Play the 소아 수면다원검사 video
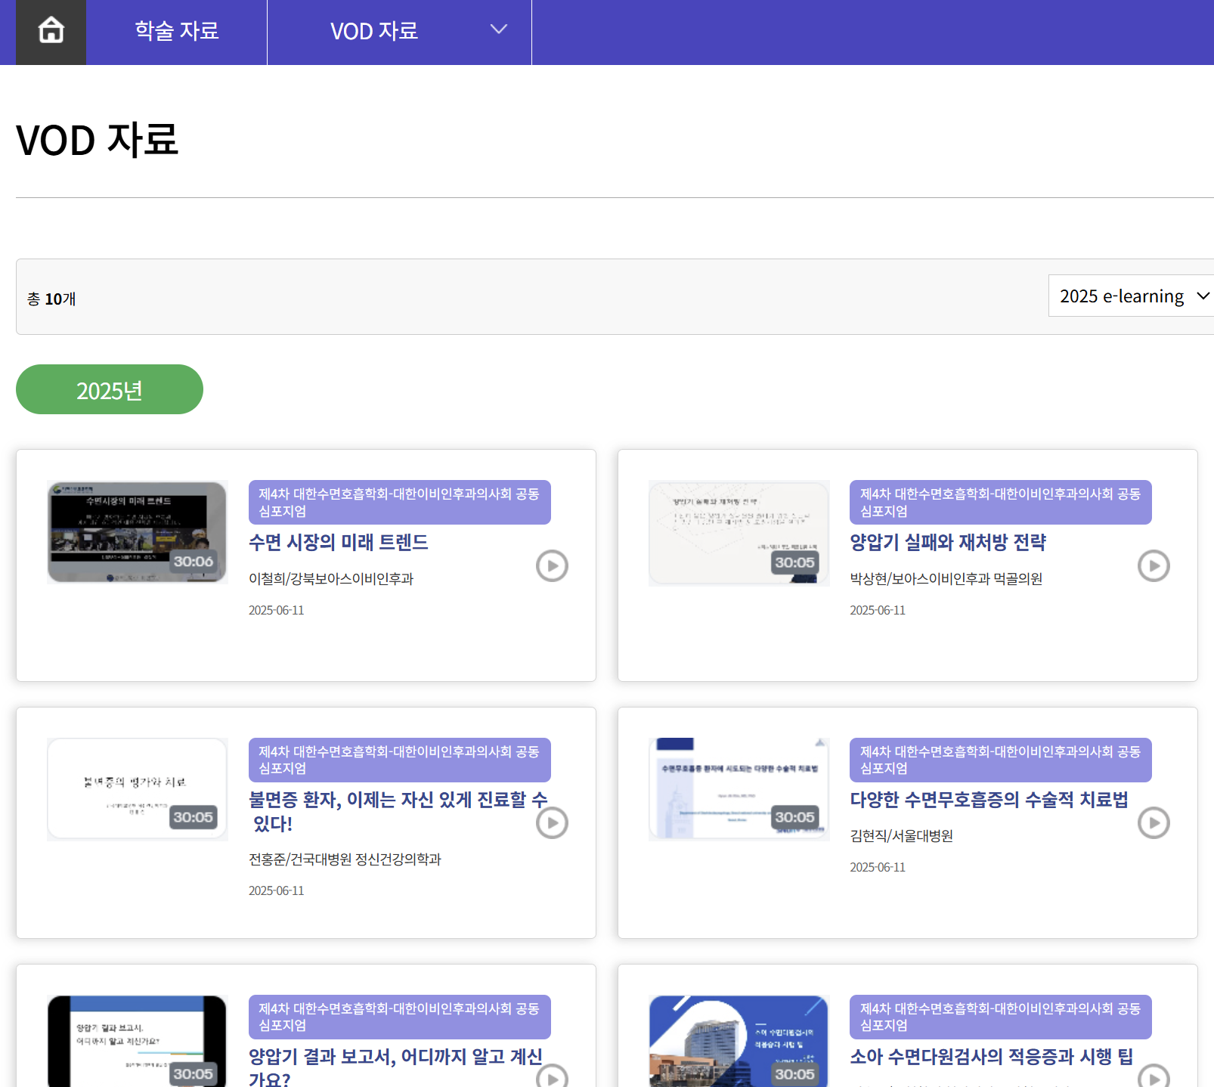This screenshot has width=1214, height=1087. point(1154,1077)
